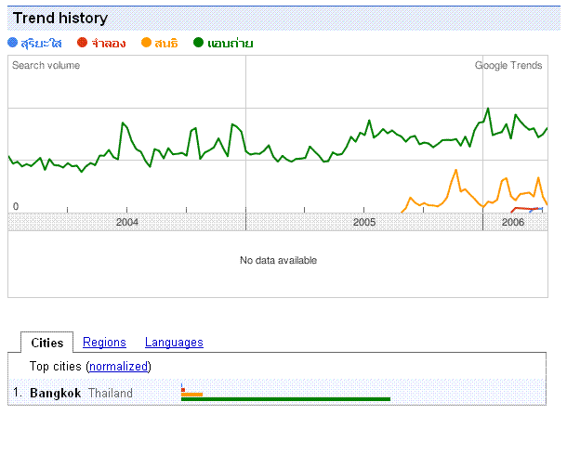Click the green bar for Bangkok
The image size is (567, 467).
[x=285, y=399]
